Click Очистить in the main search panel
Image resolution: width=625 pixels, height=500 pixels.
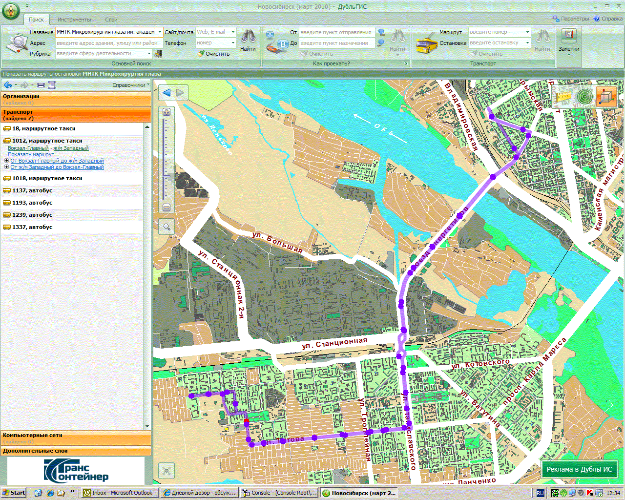214,54
